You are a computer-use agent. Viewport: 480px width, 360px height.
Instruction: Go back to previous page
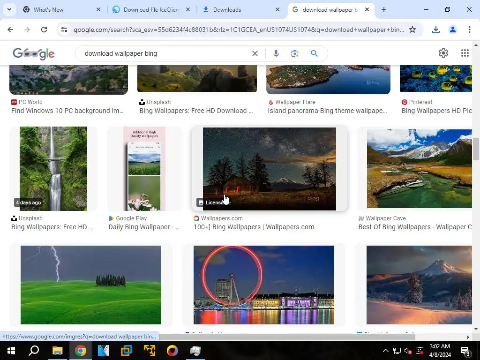coord(10,30)
